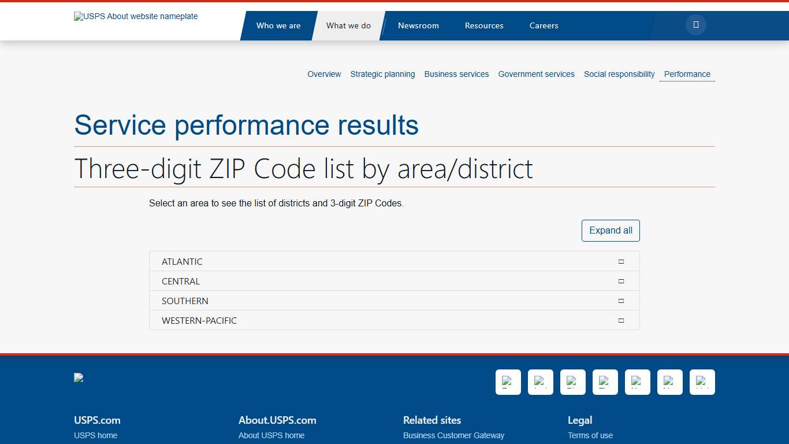The image size is (789, 444).
Task: Switch to the Who we are section
Action: [x=279, y=25]
